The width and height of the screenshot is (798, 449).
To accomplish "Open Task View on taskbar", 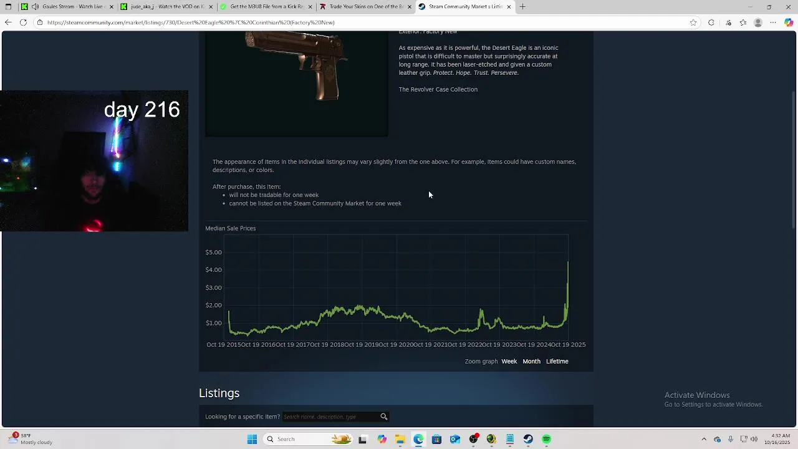I will coord(363,439).
